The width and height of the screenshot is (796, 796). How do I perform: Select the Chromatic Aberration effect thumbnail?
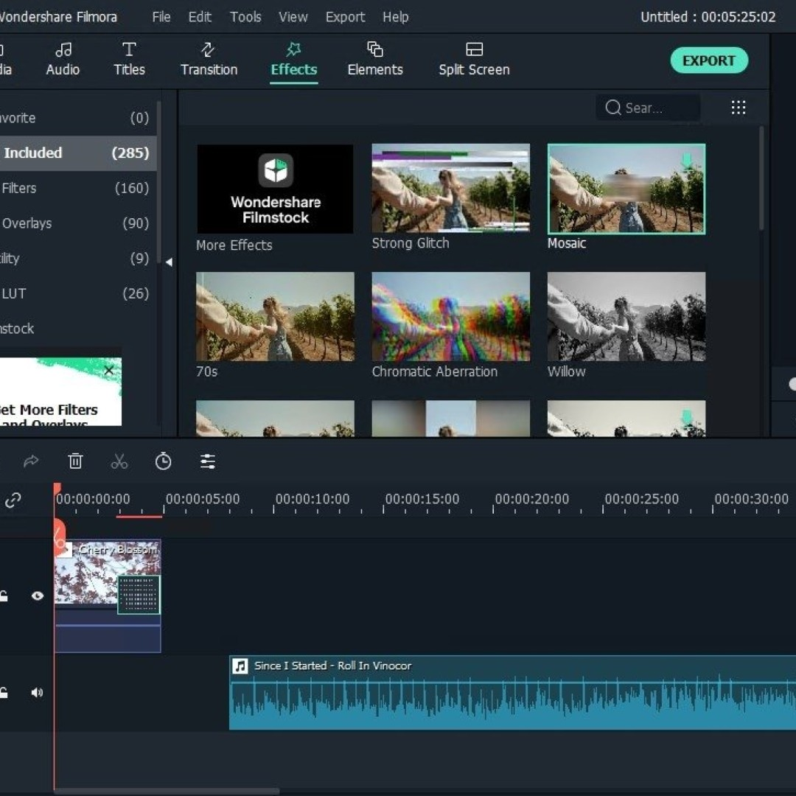click(x=450, y=317)
